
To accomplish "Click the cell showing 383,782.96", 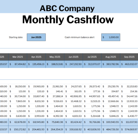I will 111,64.
